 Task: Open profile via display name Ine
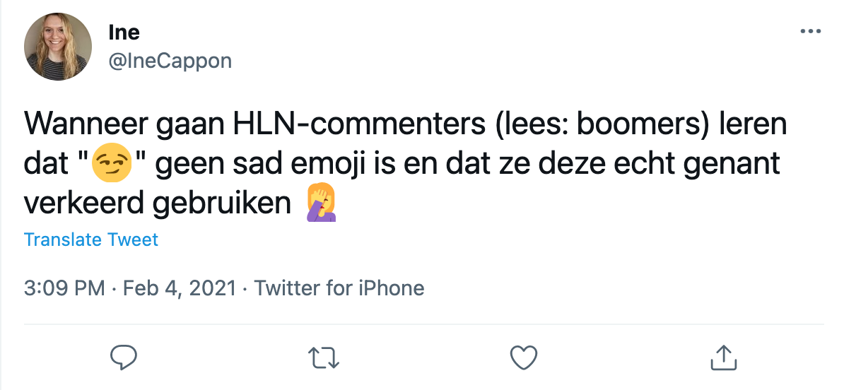click(x=124, y=32)
